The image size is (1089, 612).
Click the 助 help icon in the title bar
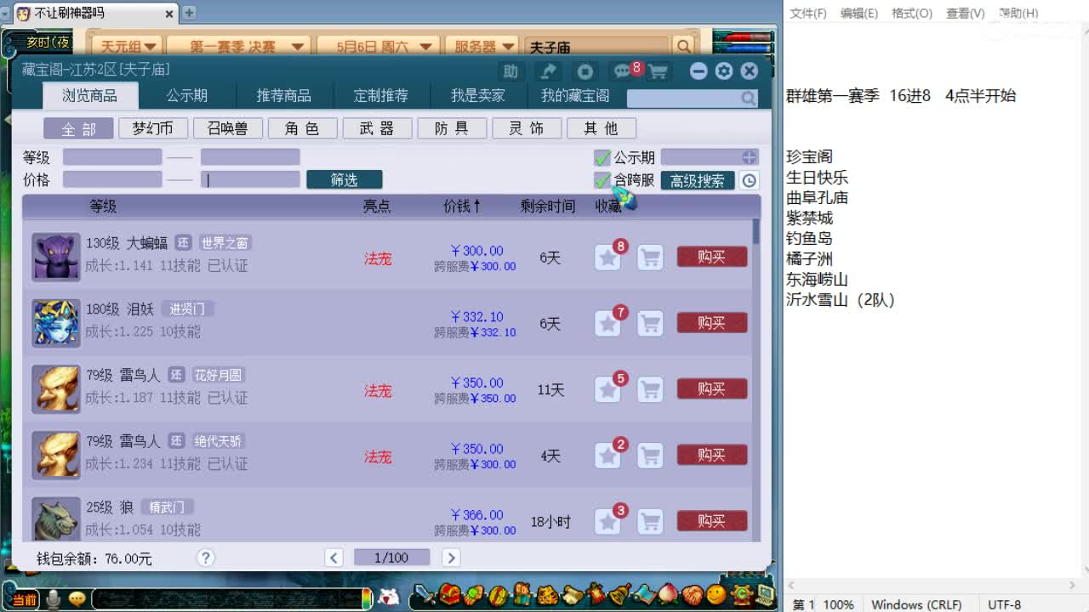point(510,71)
